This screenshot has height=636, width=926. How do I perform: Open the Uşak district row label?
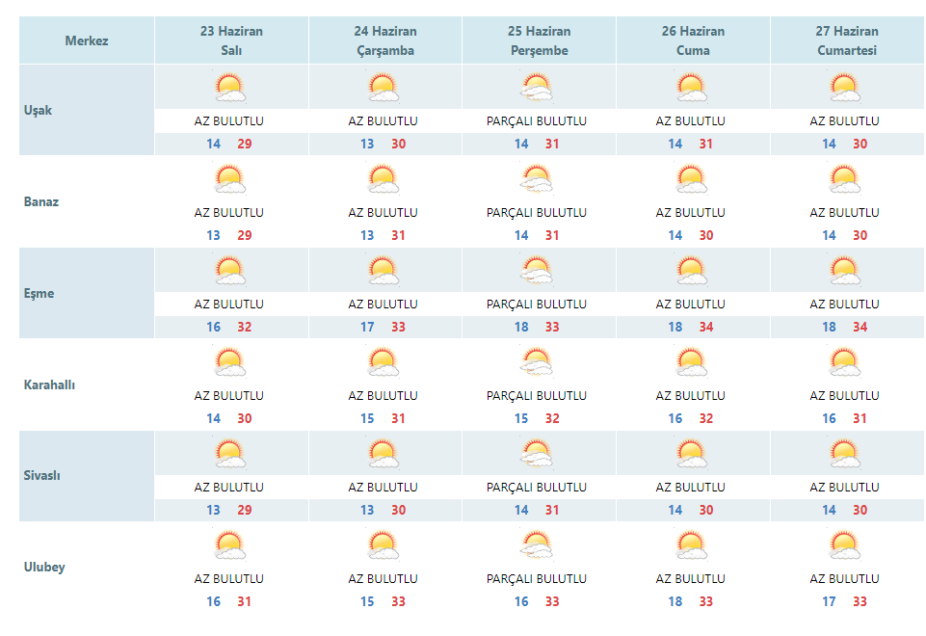(x=38, y=111)
